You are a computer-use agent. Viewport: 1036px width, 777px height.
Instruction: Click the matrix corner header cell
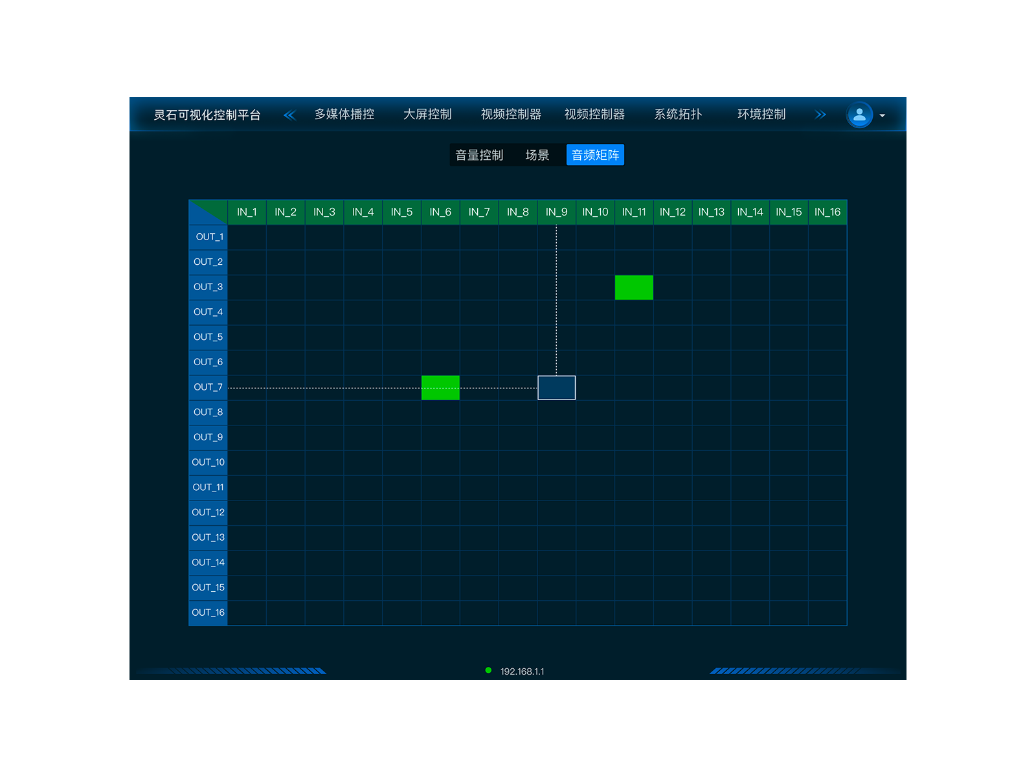click(208, 212)
